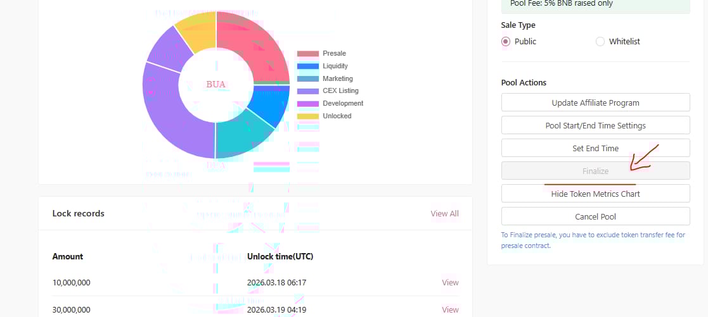
Task: Click the greyed-out Finalize button
Action: pyautogui.click(x=595, y=171)
